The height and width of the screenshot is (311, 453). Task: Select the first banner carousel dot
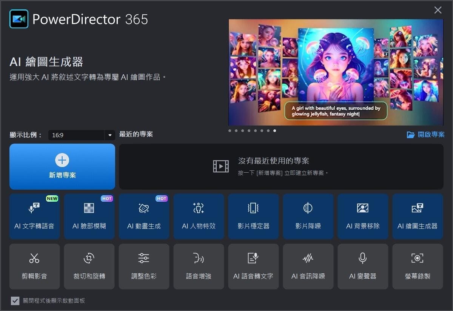(230, 131)
